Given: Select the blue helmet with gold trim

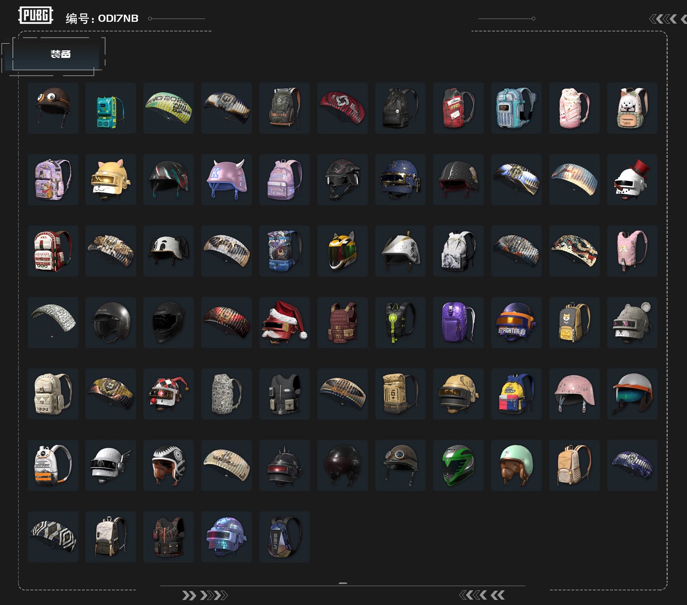Looking at the screenshot, I should [x=400, y=179].
